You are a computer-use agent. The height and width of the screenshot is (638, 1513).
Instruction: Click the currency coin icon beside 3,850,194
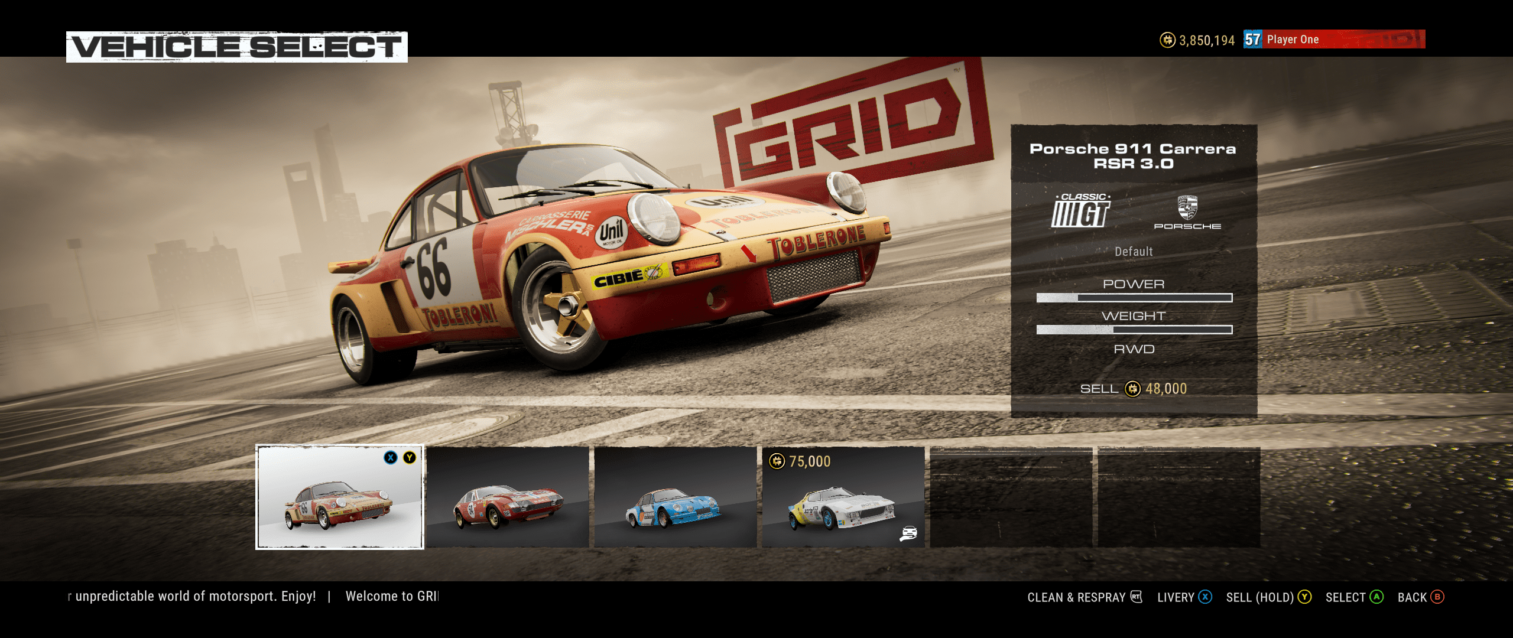tap(1167, 40)
